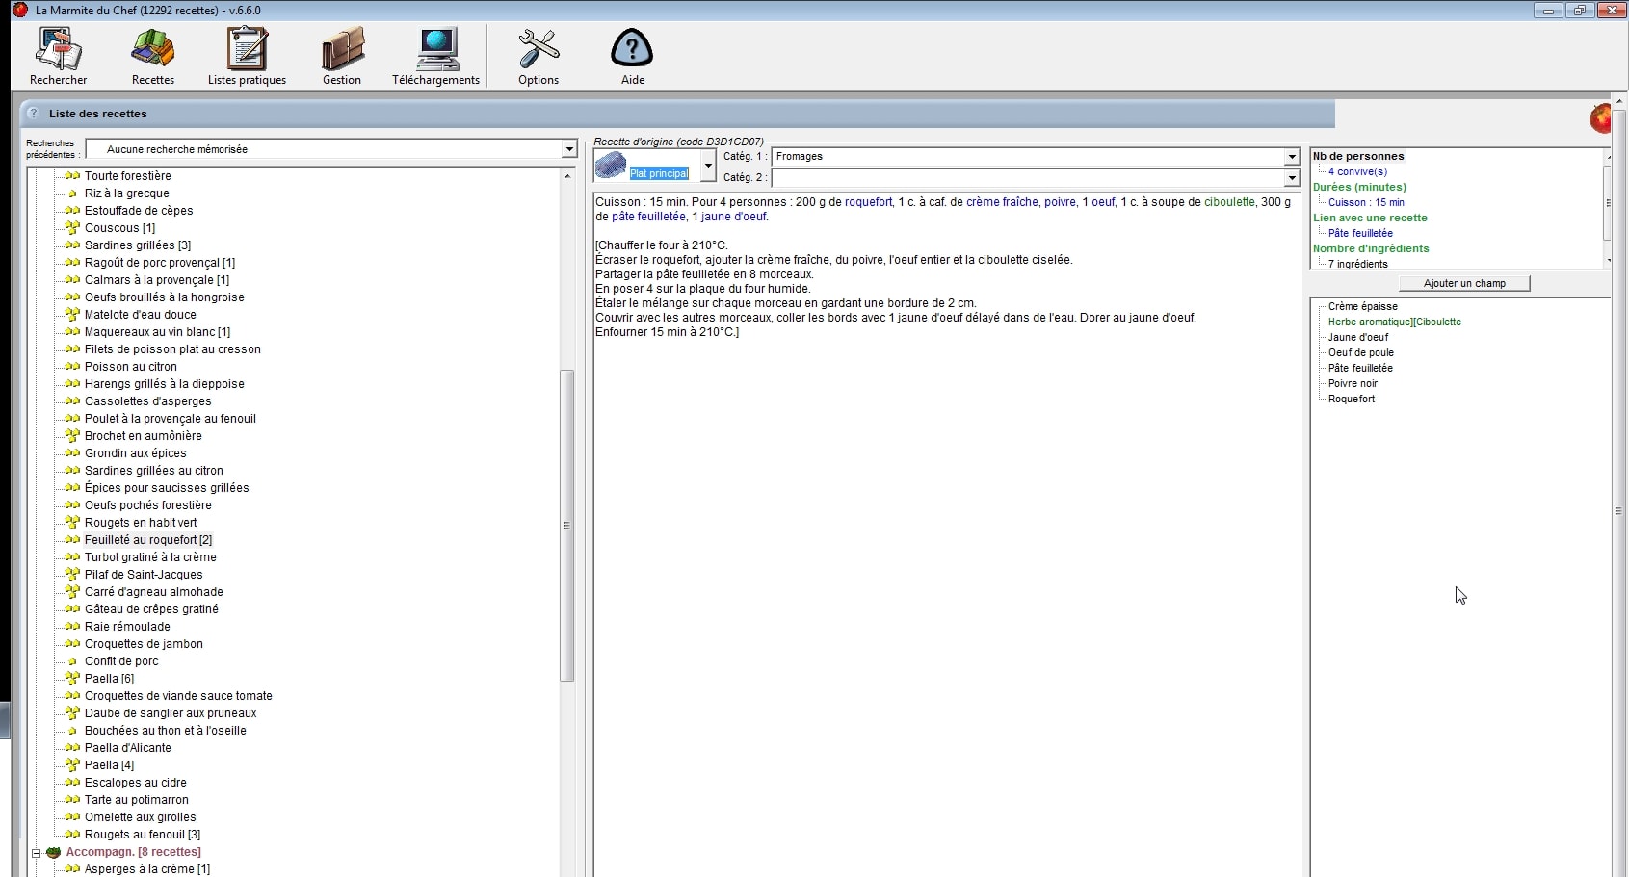
Task: Click the icon beside Matelote d'eau douce
Action: coord(72,315)
